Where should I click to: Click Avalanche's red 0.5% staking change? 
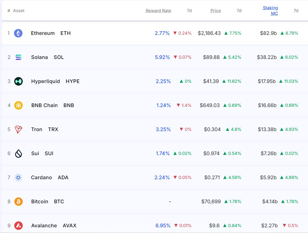(x=290, y=226)
